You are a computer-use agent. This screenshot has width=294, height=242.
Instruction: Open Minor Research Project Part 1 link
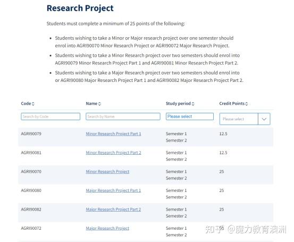pos(113,133)
